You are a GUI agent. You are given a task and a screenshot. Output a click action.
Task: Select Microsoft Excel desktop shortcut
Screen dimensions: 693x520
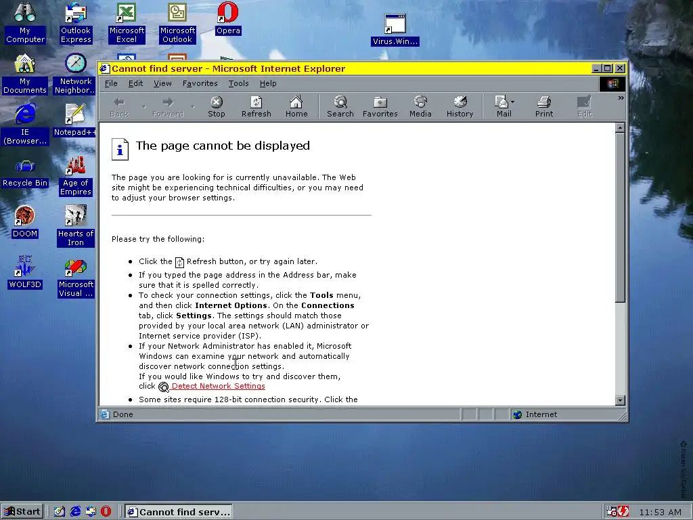pyautogui.click(x=127, y=23)
